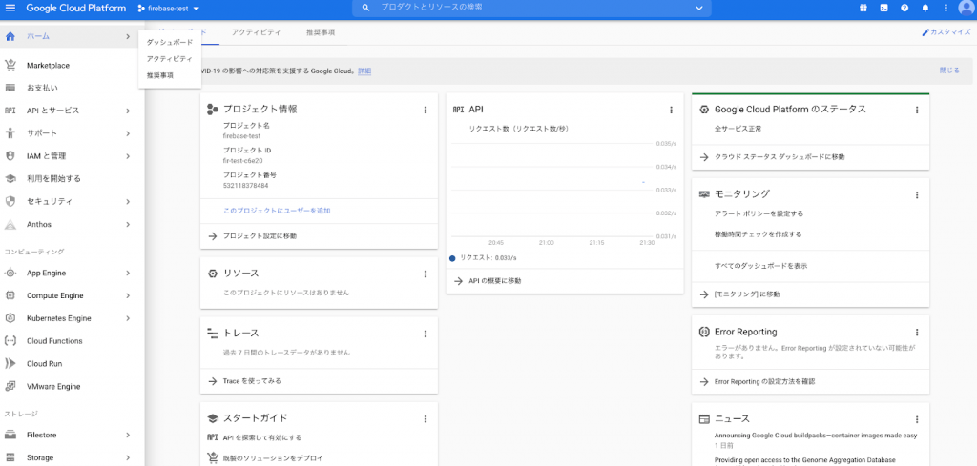Viewport: 977px width, 466px height.
Task: Open options menu of スタートガイド card
Action: click(x=426, y=418)
